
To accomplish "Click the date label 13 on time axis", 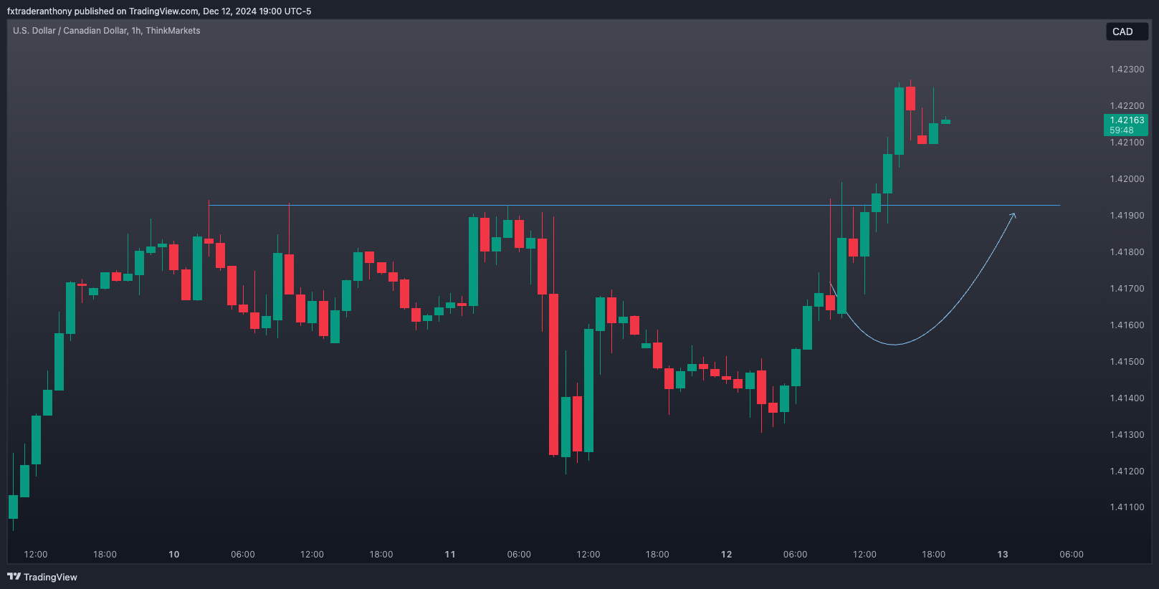I will (x=1003, y=555).
